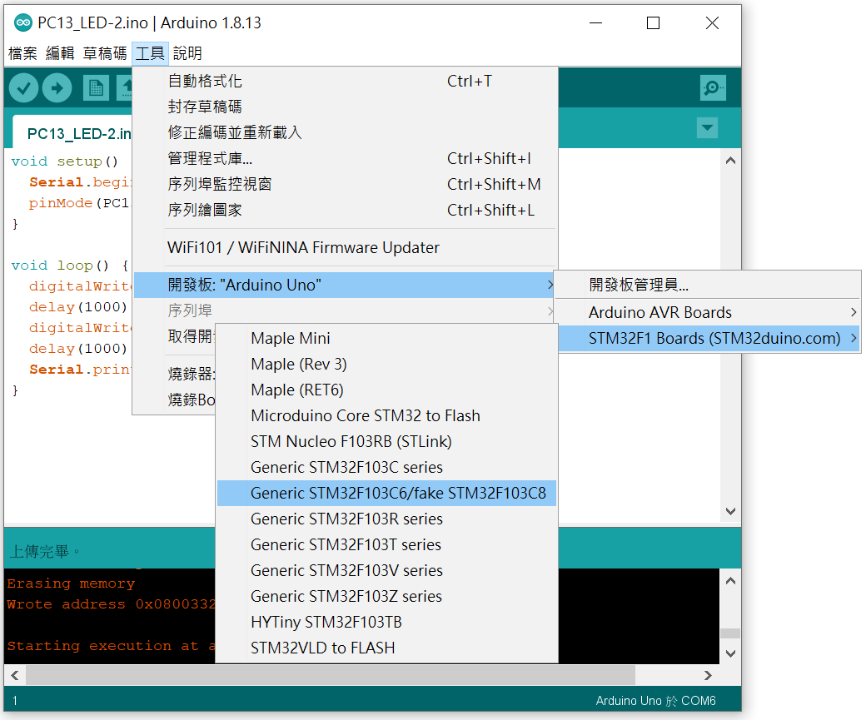This screenshot has width=866, height=720.
Task: Click horizontal scrollbar right arrow
Action: pyautogui.click(x=708, y=675)
